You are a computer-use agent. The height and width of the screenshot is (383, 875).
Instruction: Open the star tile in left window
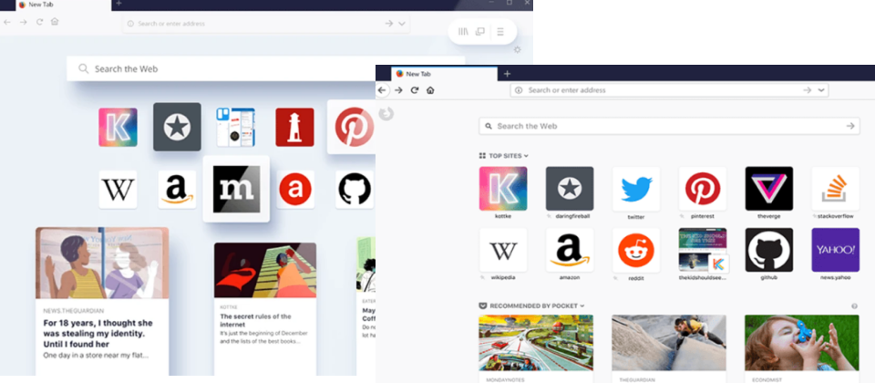click(x=177, y=127)
